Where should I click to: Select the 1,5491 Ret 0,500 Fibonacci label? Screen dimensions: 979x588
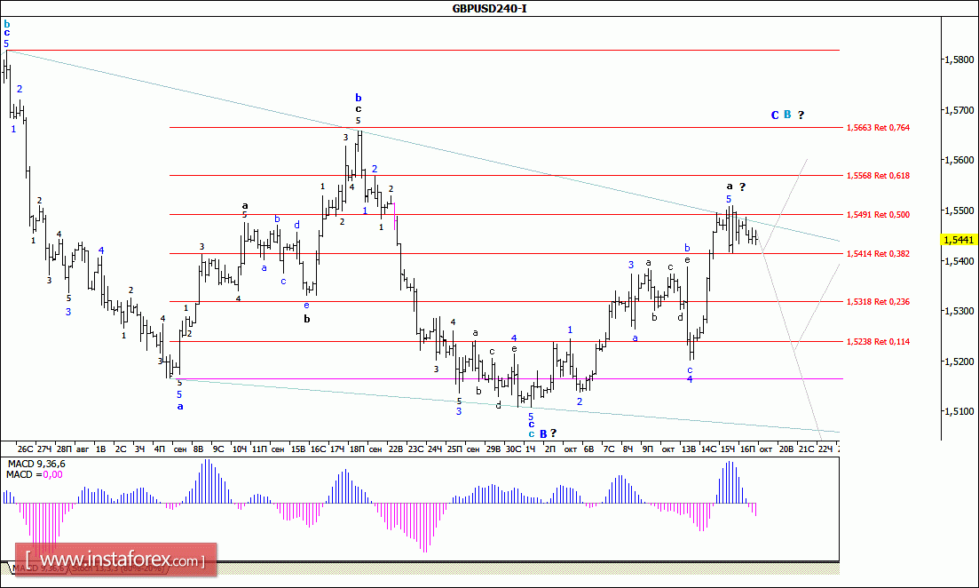(x=878, y=214)
